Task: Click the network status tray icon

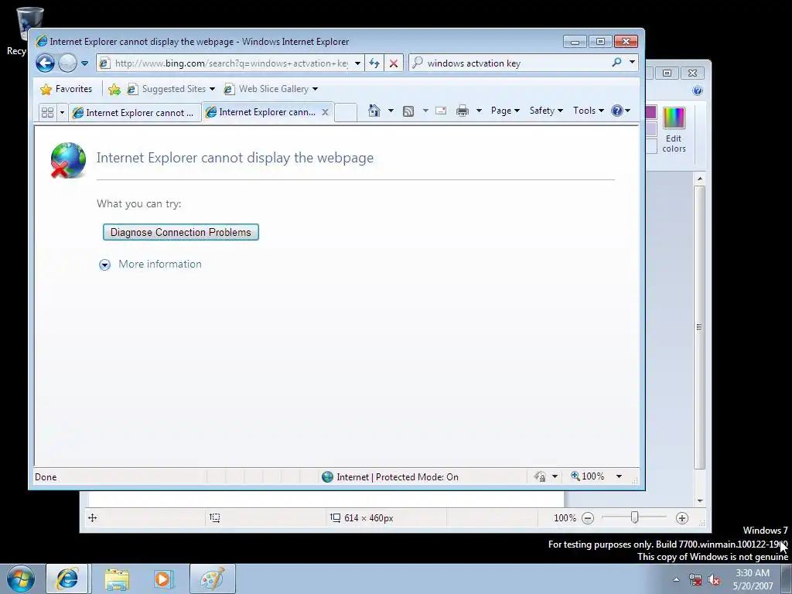Action: (x=695, y=579)
